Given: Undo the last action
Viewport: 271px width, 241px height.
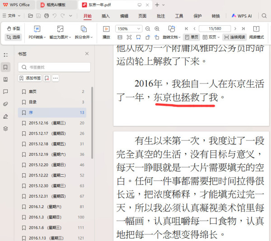Looking at the screenshot, I should (x=55, y=16).
